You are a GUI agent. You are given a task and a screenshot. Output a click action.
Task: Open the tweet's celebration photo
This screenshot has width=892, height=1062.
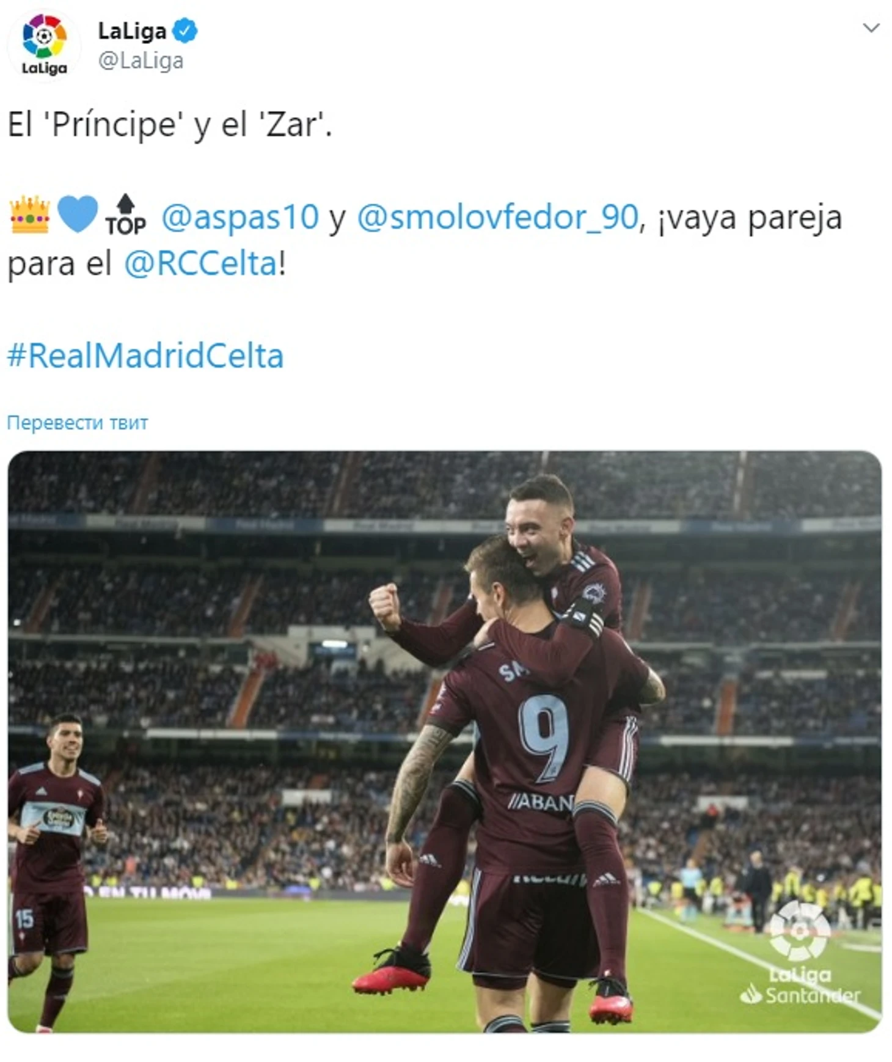pos(445,742)
